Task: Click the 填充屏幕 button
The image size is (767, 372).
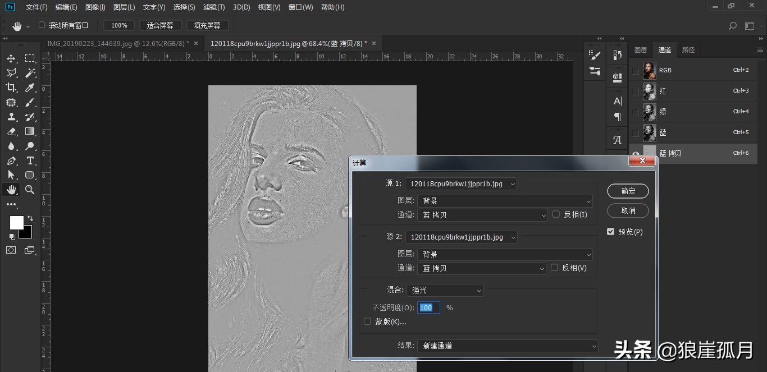Action: (207, 25)
